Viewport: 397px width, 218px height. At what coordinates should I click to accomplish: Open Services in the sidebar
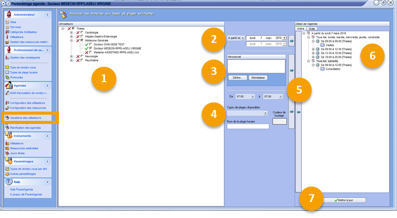(x=17, y=27)
